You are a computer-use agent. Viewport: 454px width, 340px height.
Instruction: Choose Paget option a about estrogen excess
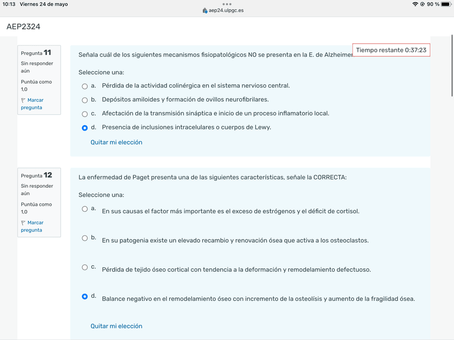click(x=85, y=208)
